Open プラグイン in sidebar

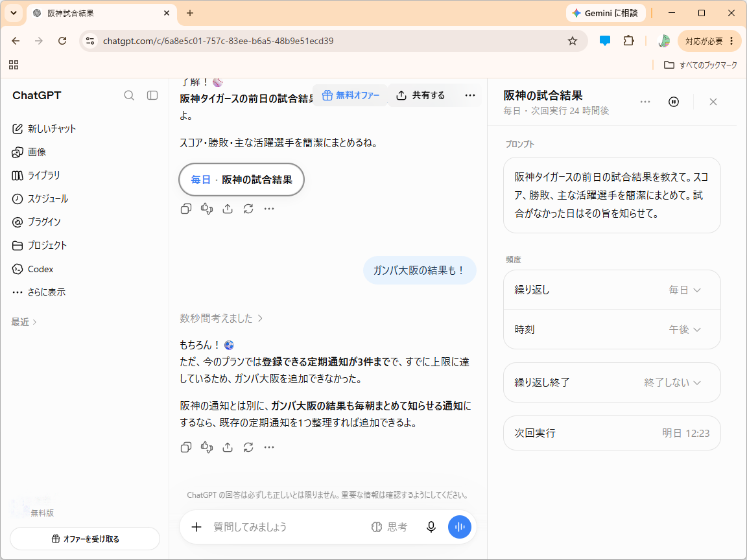[36, 222]
